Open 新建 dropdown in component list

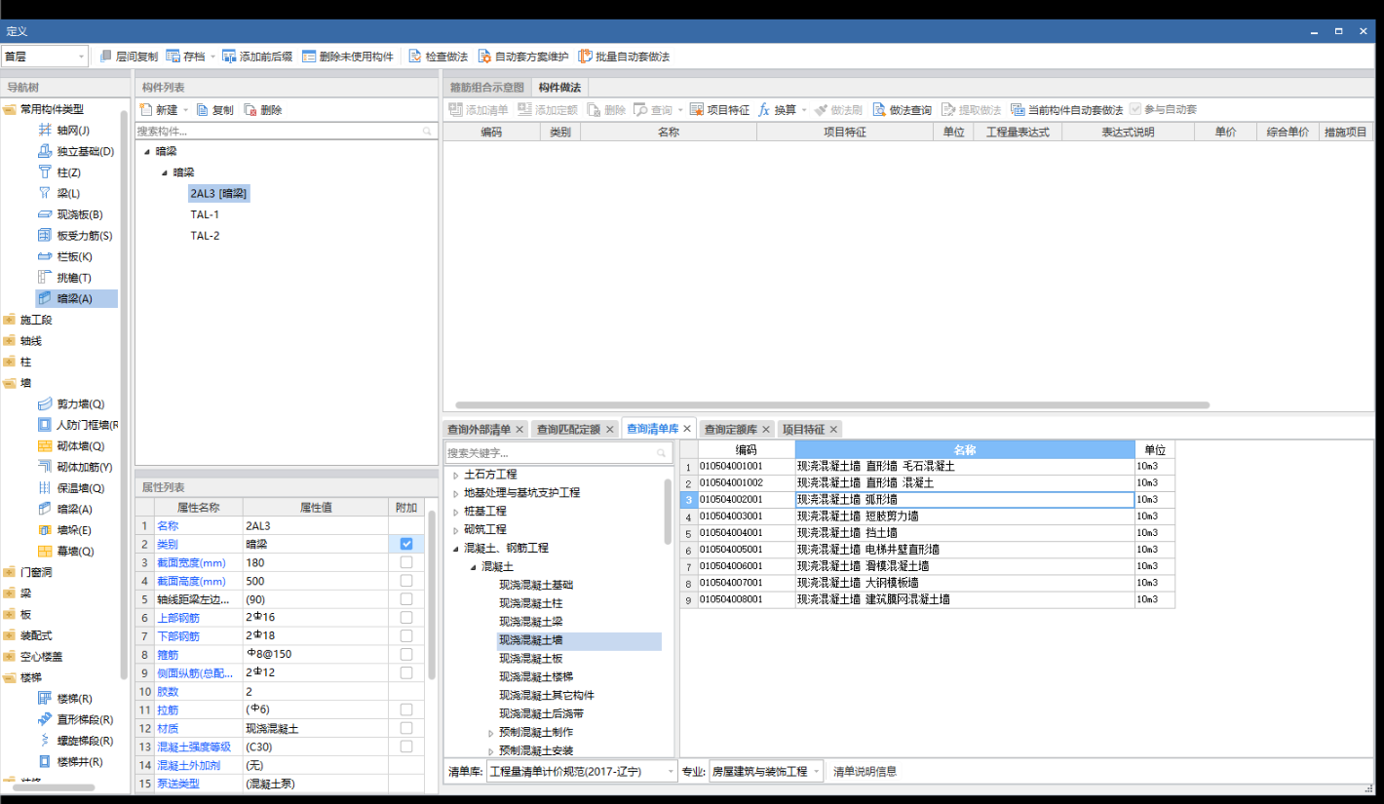(x=186, y=110)
